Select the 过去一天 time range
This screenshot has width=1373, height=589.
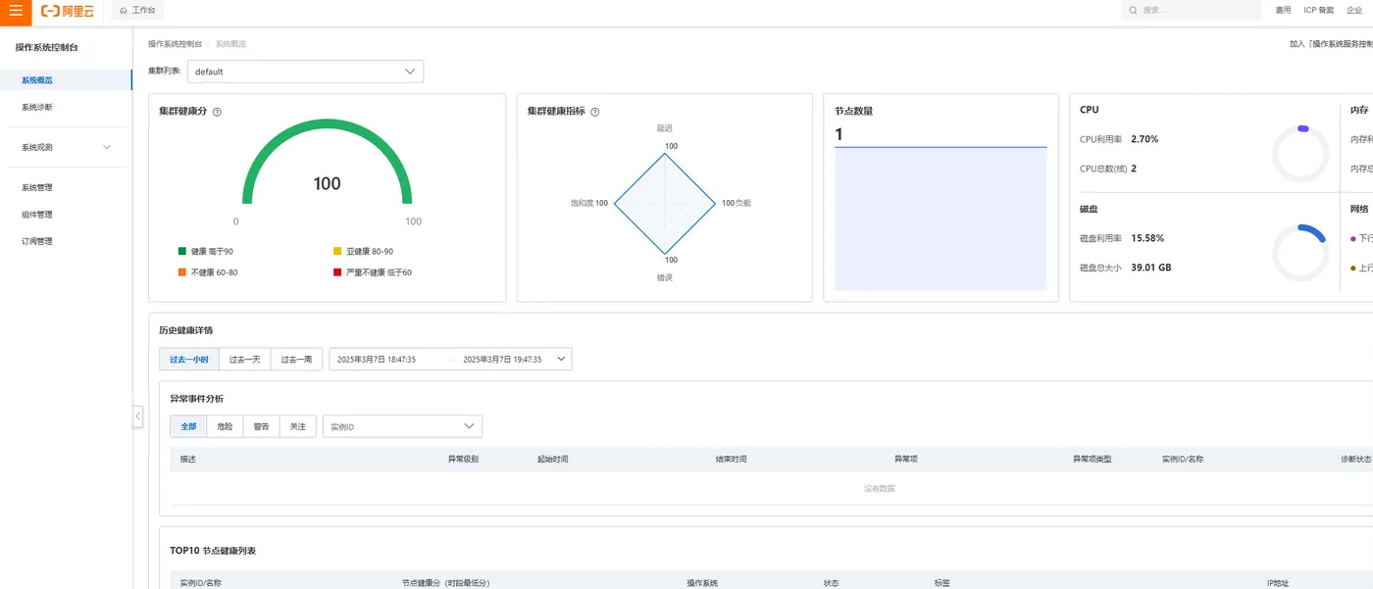244,360
